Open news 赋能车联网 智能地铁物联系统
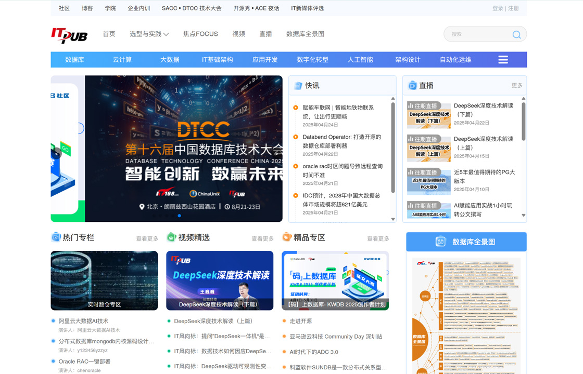Image resolution: width=583 pixels, height=374 pixels. [x=338, y=112]
